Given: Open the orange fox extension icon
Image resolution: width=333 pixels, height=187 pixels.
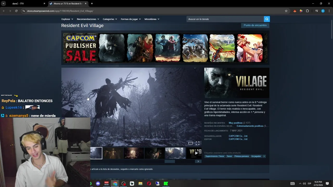Looking at the screenshot, I should pos(295,11).
